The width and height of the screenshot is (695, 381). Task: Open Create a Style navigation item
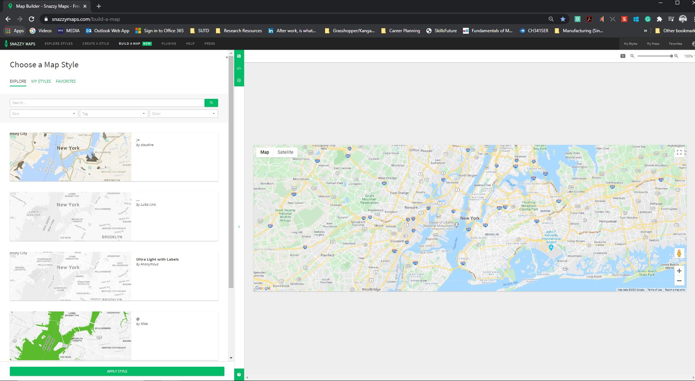pos(96,44)
